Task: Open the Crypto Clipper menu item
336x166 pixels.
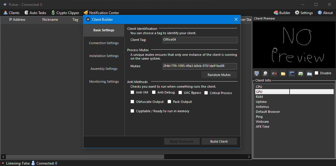Action: (x=65, y=13)
